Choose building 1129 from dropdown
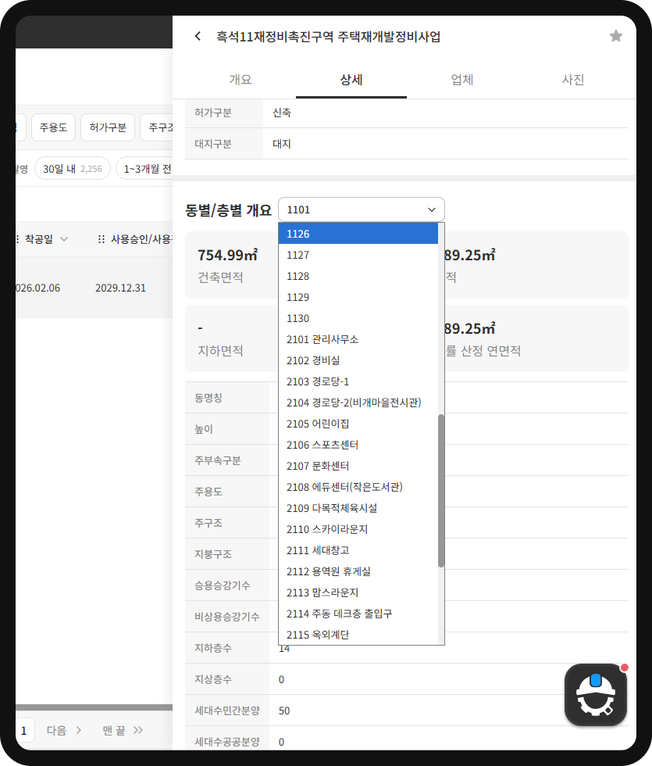 pos(358,297)
